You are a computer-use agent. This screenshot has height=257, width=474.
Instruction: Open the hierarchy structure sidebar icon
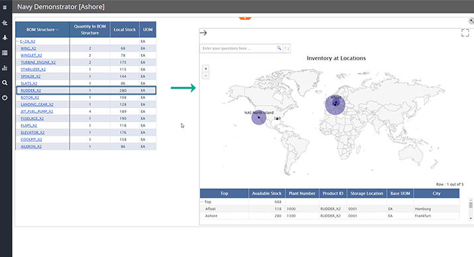coord(5,23)
